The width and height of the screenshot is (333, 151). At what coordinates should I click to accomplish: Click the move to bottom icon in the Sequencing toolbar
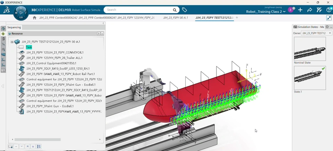coord(33,146)
